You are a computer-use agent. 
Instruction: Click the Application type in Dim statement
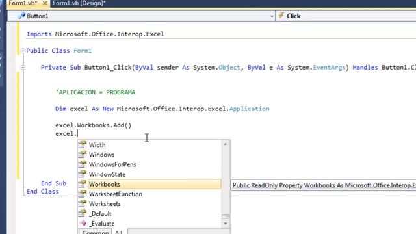coord(250,109)
